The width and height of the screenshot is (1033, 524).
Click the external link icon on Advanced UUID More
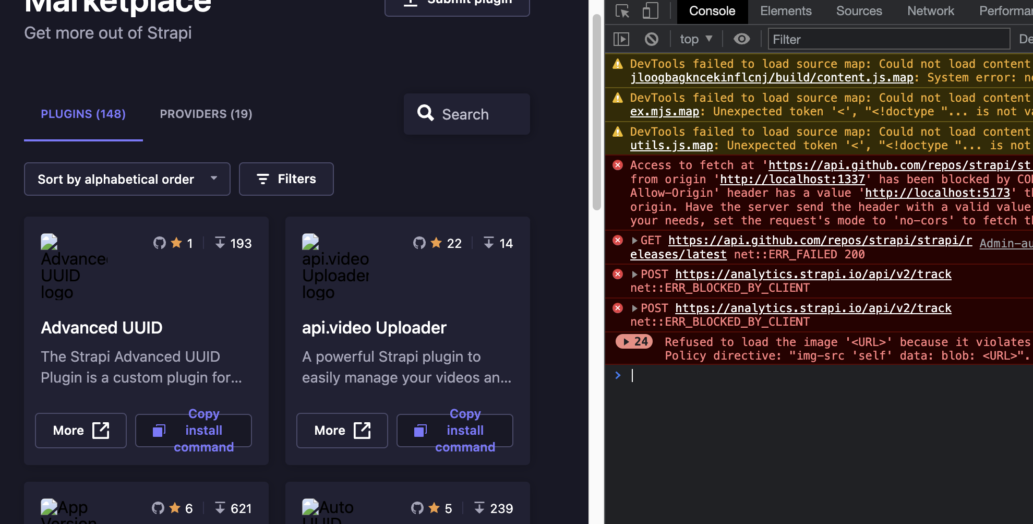click(101, 431)
